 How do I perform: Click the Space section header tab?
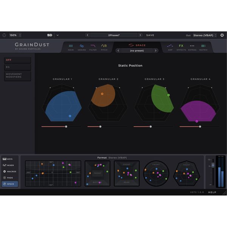coord(137,45)
